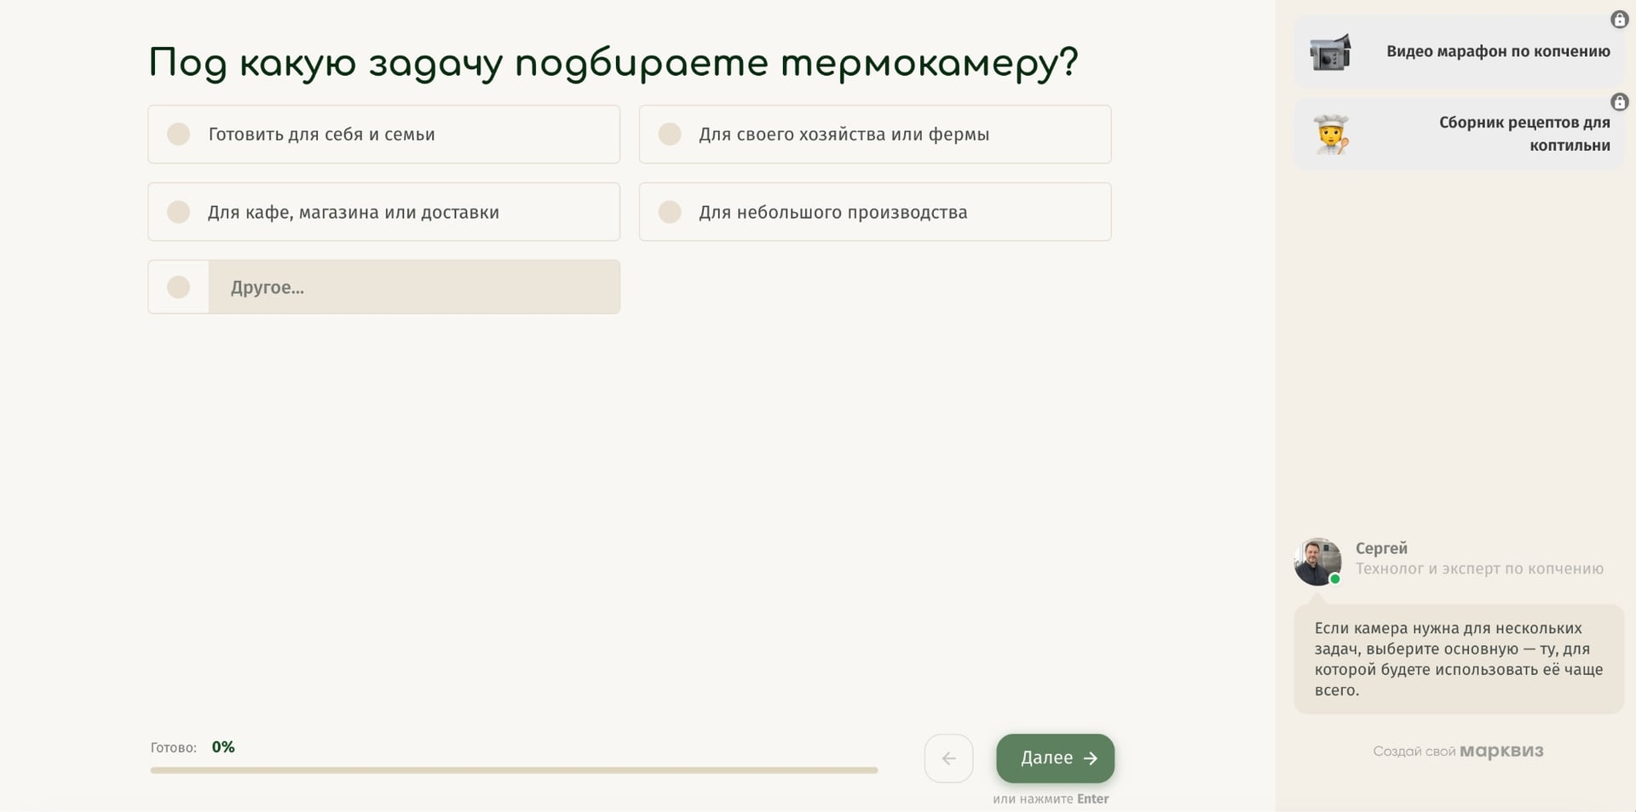Click lock icon on Видео марафон card
This screenshot has height=812, width=1636.
point(1619,19)
